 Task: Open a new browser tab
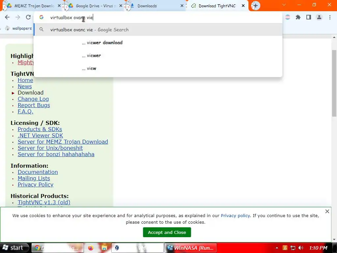pos(255,6)
